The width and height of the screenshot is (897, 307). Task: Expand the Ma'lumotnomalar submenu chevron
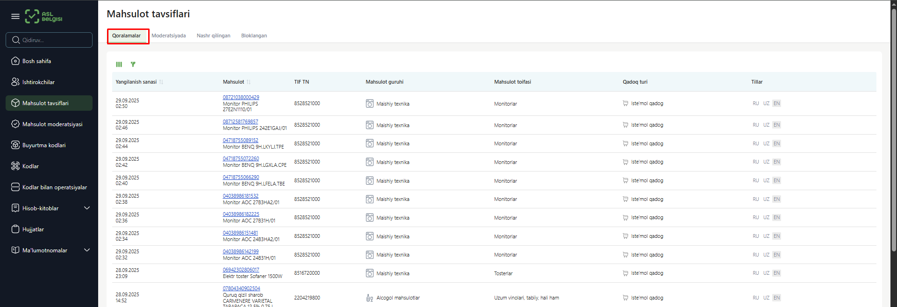coord(87,250)
